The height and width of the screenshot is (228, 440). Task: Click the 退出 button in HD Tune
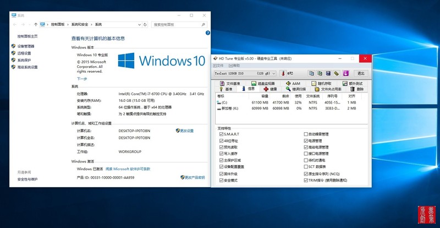click(x=361, y=73)
